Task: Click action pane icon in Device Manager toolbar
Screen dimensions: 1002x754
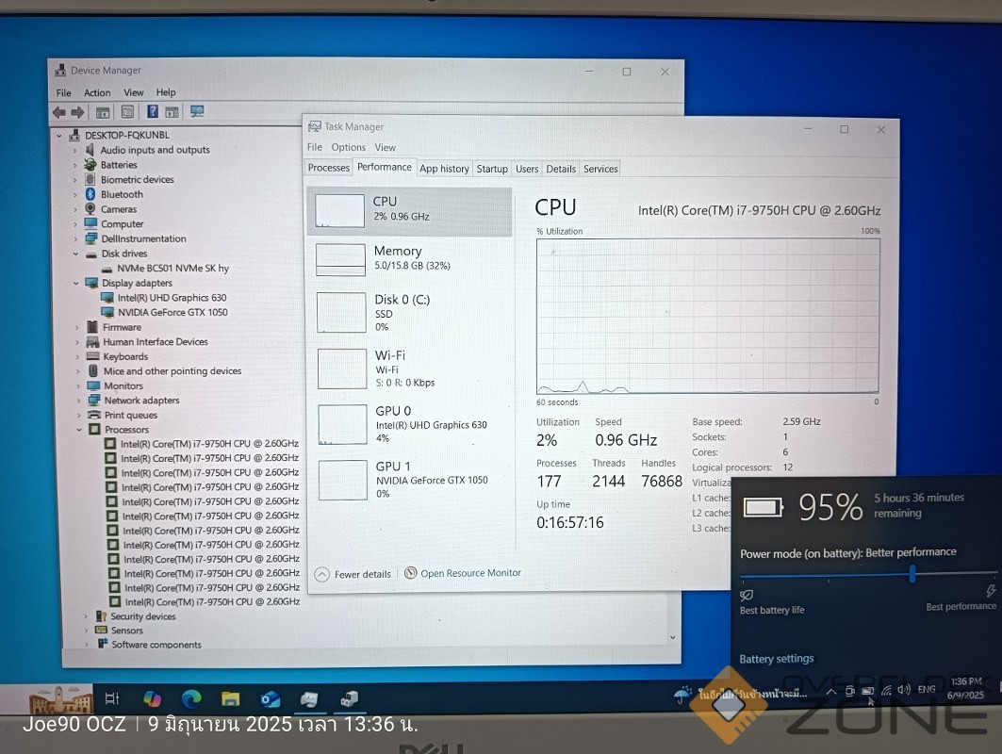Action: point(172,112)
